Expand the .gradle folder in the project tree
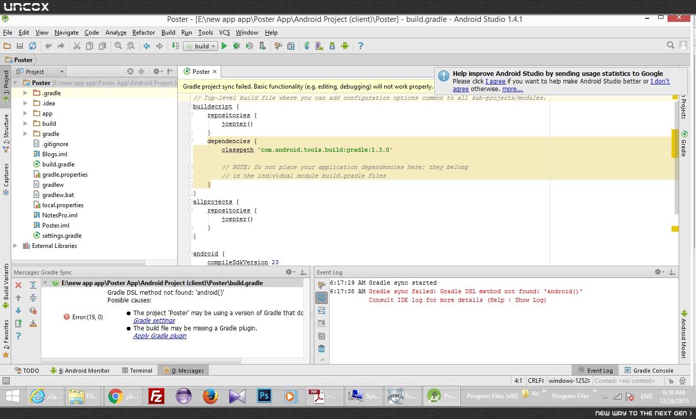696x419 pixels. point(25,93)
